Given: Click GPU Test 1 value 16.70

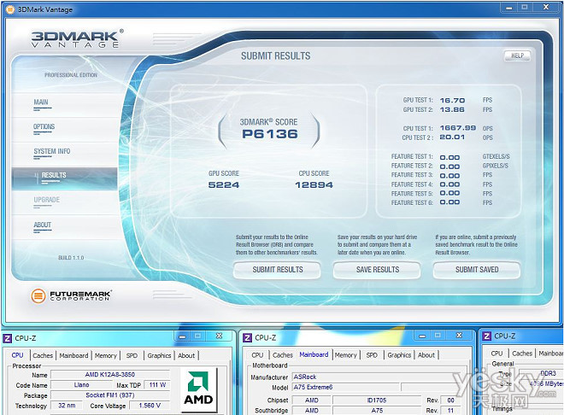Looking at the screenshot, I should [x=452, y=100].
